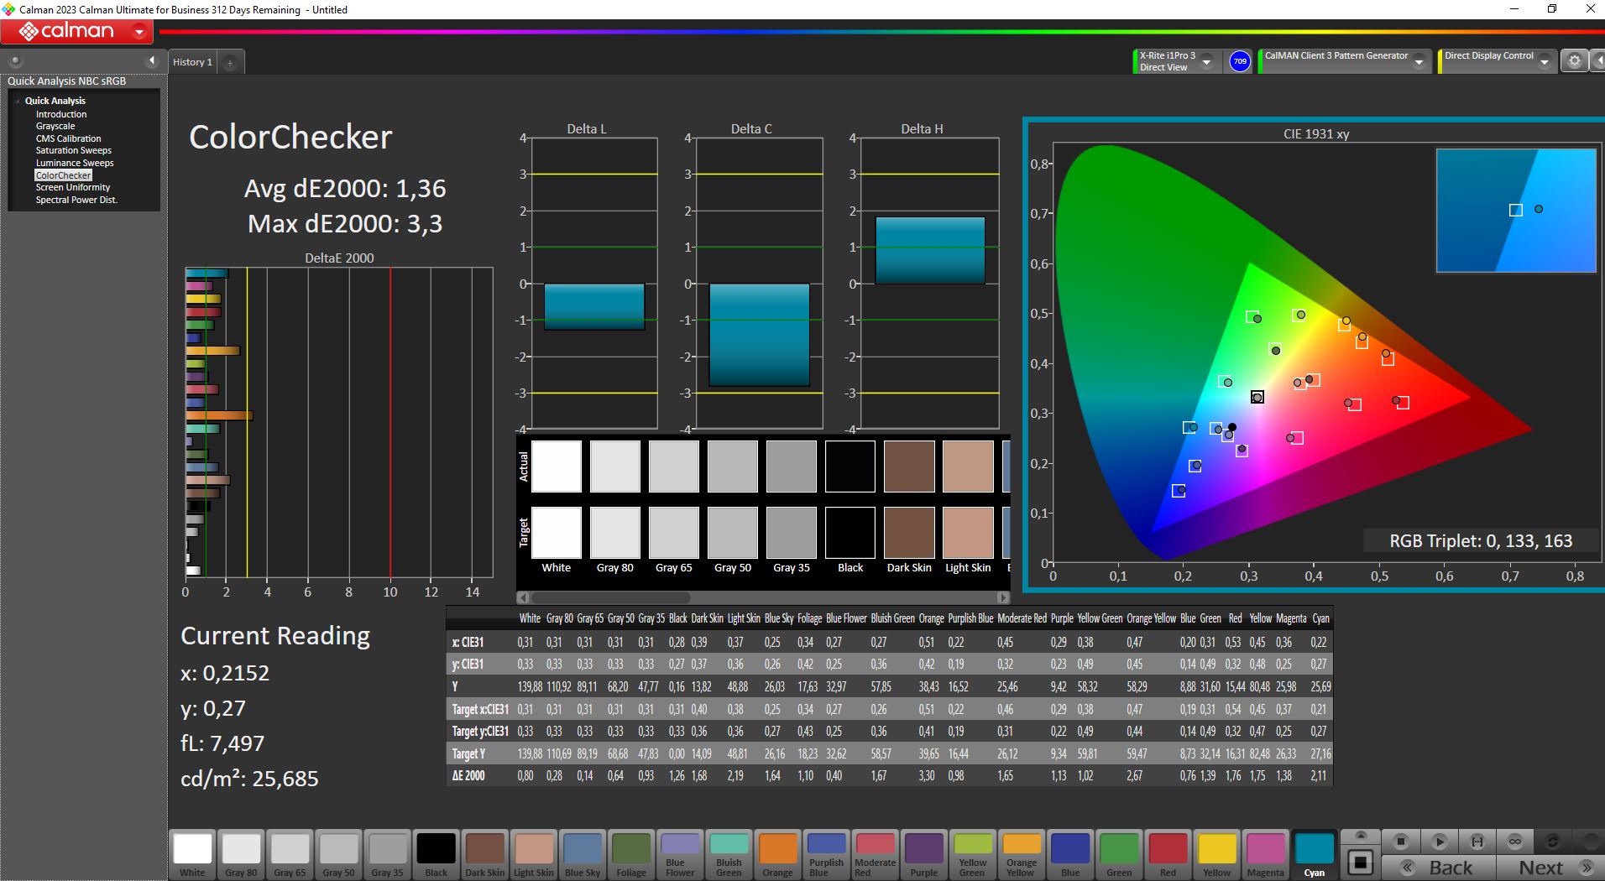Click the single read bracket icon

(x=1477, y=842)
